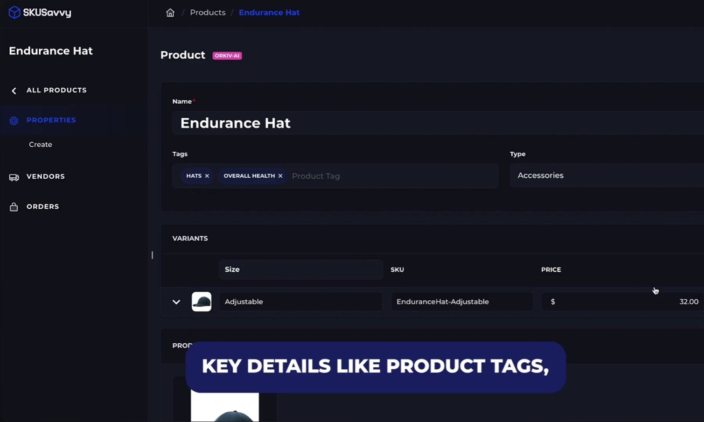Image resolution: width=704 pixels, height=422 pixels.
Task: Click the Properties gear icon
Action: [x=14, y=120]
